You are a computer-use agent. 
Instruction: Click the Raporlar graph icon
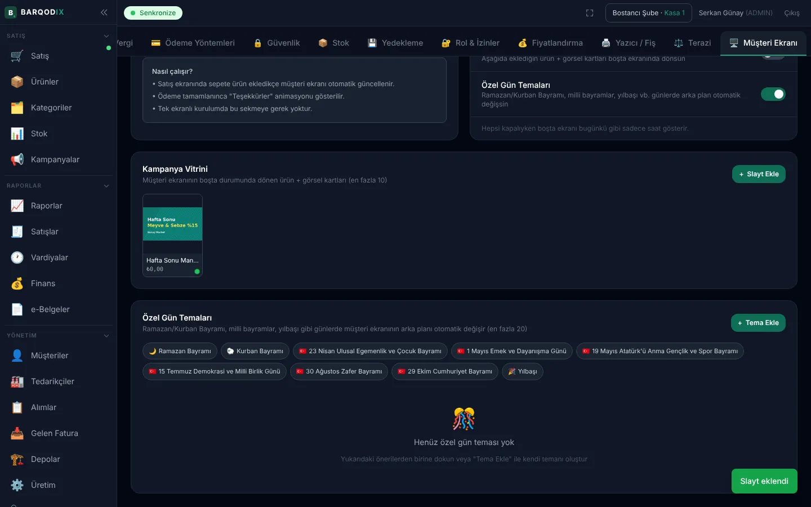17,206
